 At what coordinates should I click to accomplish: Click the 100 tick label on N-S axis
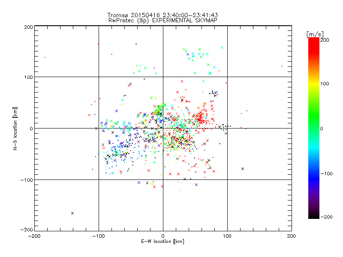click(28, 77)
